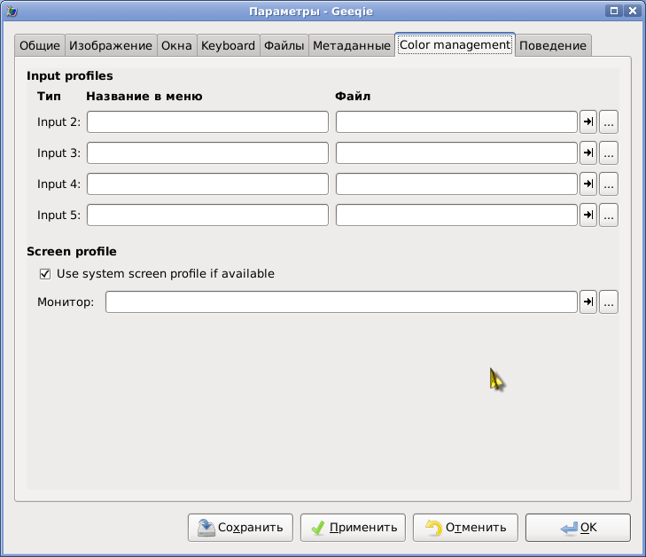
Task: Open the Поведение tab
Action: click(x=552, y=45)
